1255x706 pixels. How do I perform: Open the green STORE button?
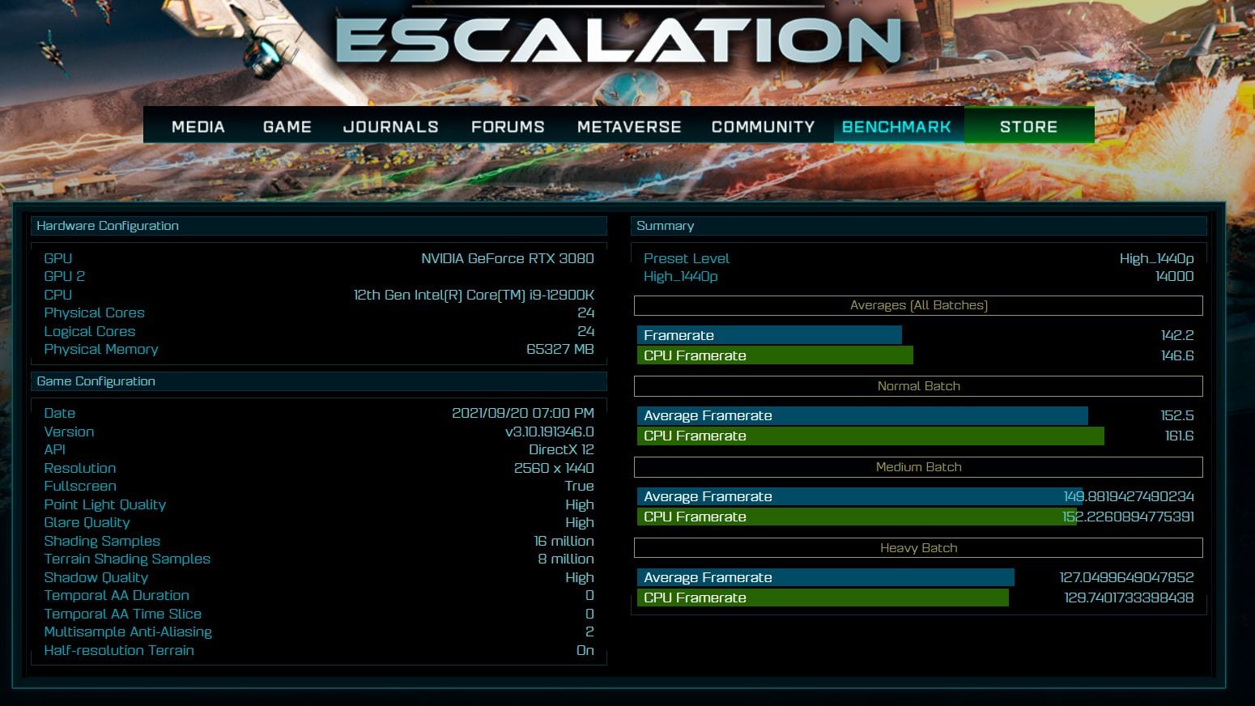click(1028, 126)
